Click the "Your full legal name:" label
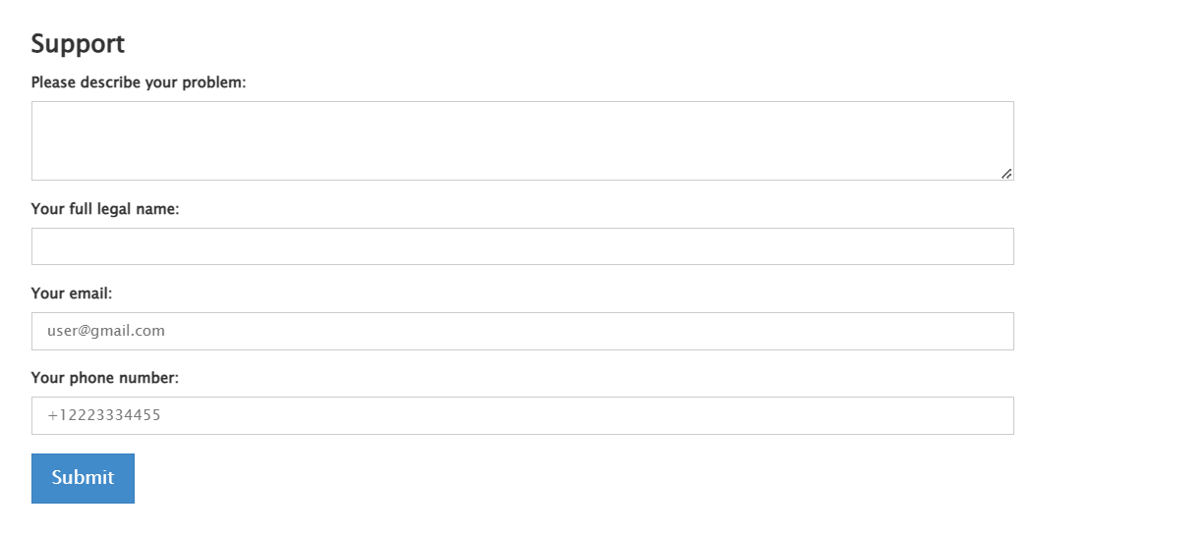 tap(105, 209)
